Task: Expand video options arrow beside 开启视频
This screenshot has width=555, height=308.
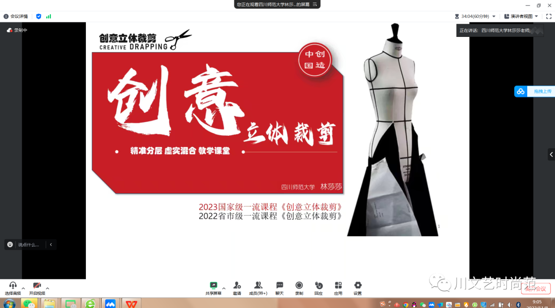Action: click(48, 288)
